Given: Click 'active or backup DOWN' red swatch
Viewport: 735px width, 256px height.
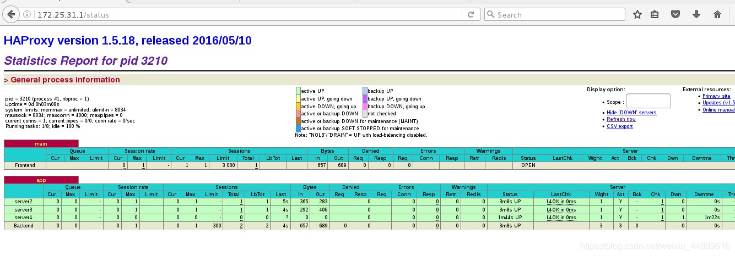Looking at the screenshot, I should tap(298, 113).
